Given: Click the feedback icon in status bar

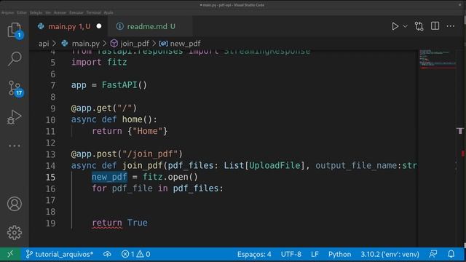Looking at the screenshot, I should pos(433,254).
